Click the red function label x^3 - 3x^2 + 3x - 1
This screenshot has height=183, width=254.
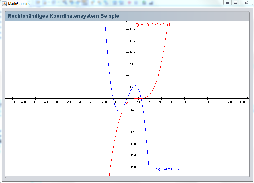153,25
